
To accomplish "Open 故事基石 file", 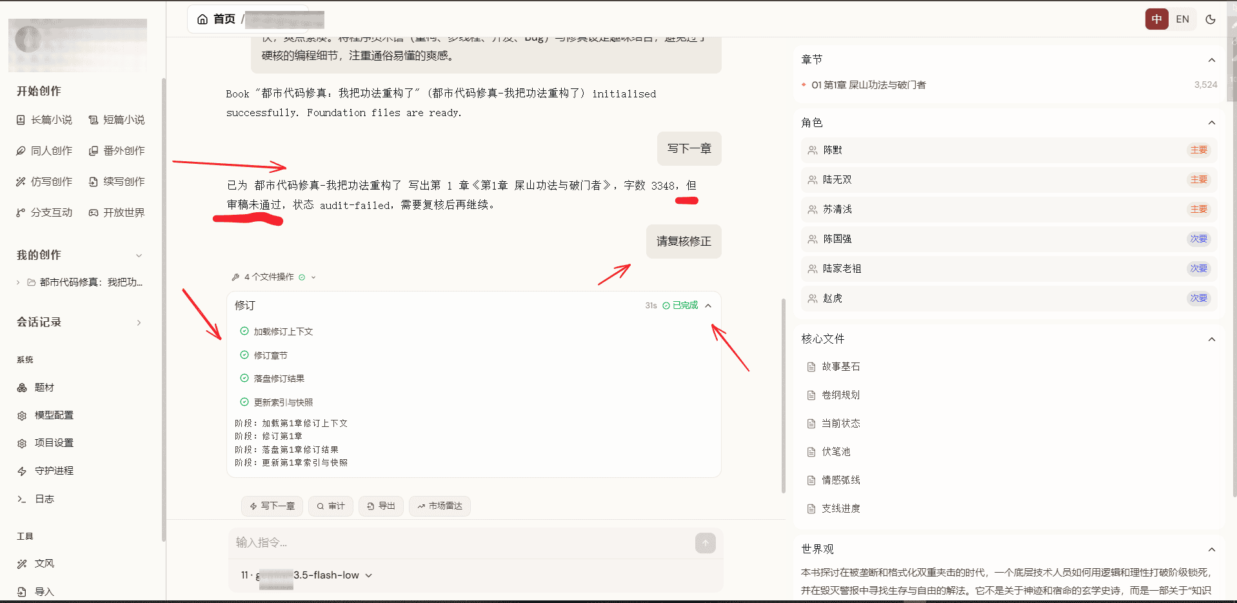I will click(x=834, y=367).
